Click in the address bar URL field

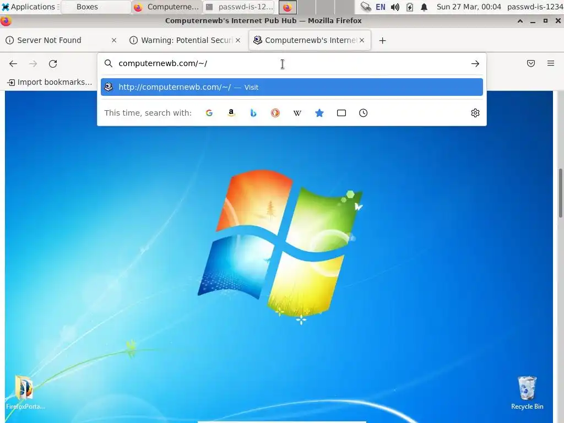pos(291,64)
